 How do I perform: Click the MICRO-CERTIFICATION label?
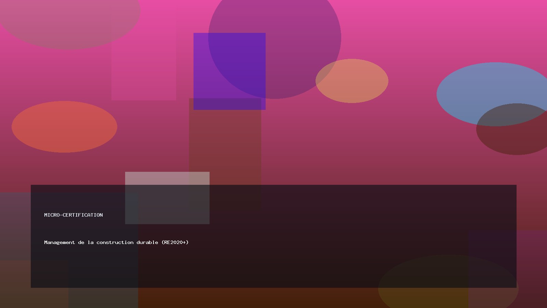coord(73,215)
